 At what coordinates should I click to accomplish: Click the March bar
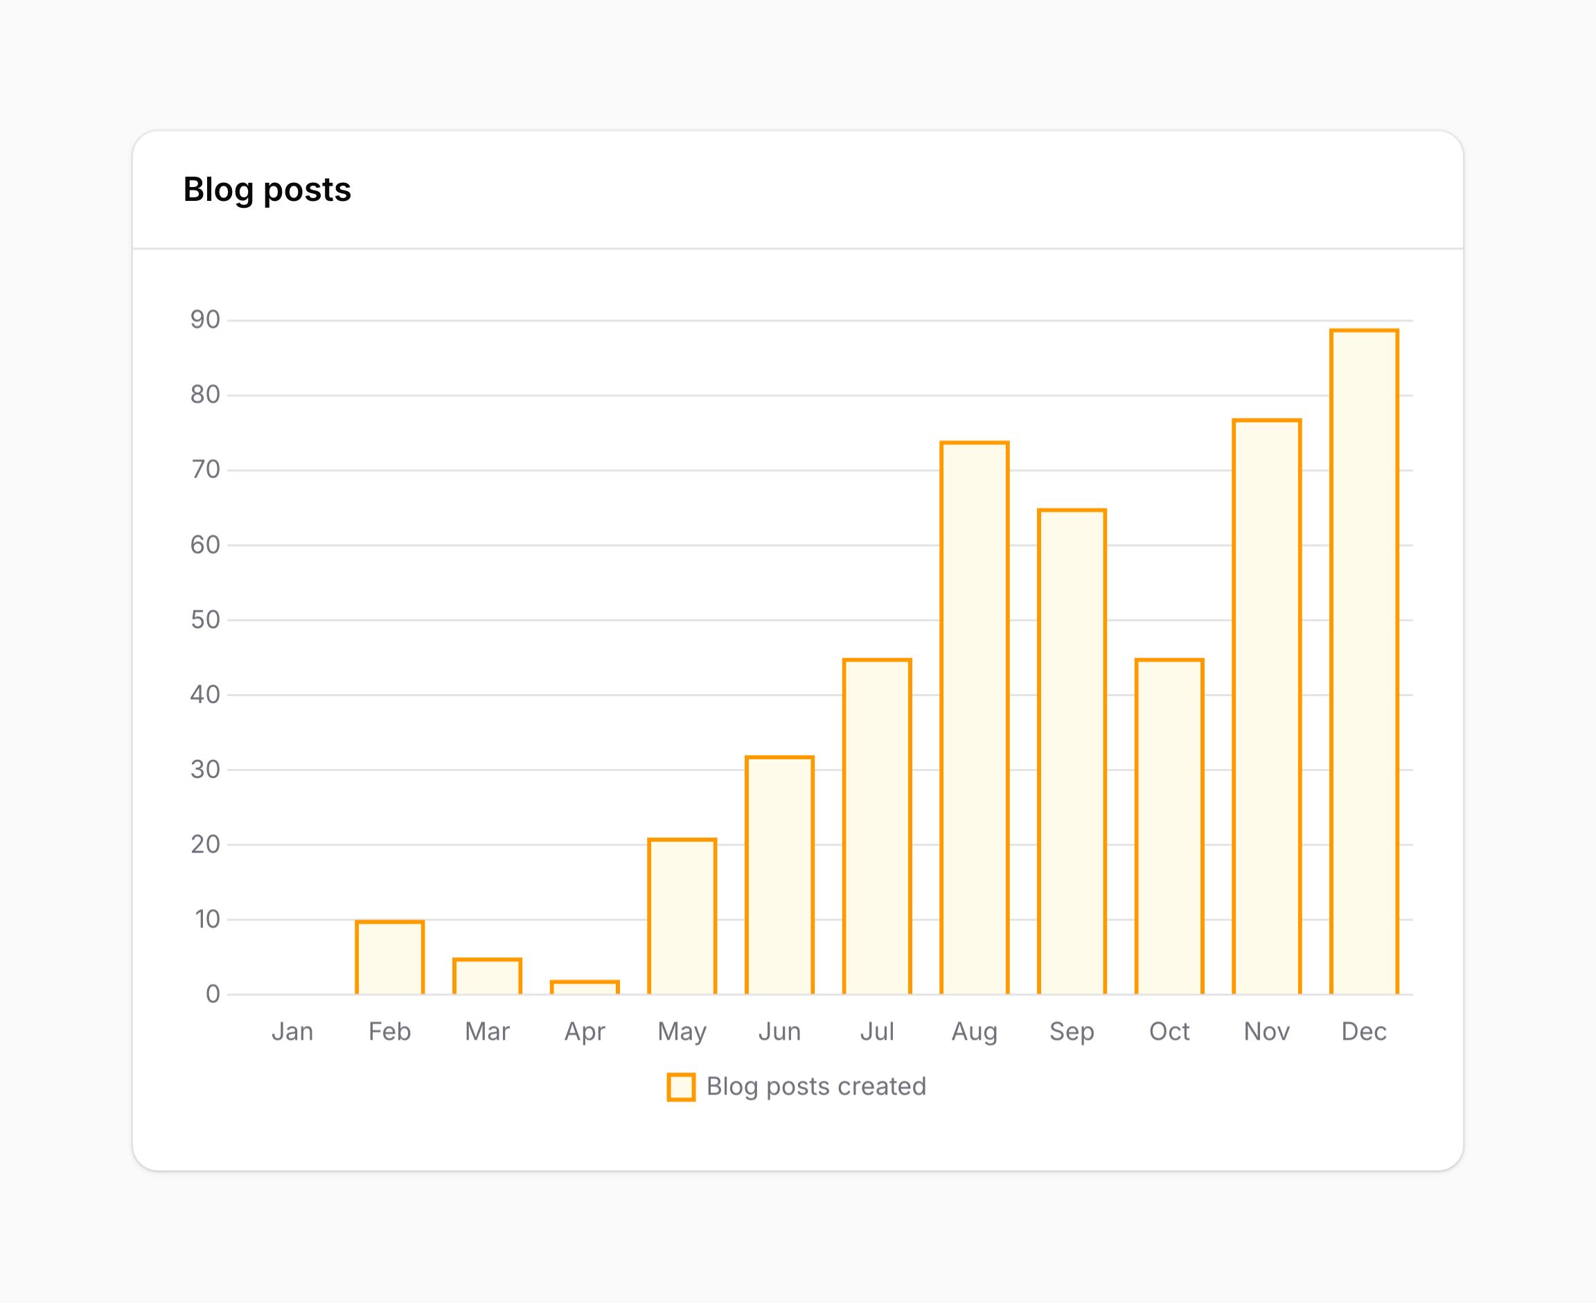pos(487,977)
